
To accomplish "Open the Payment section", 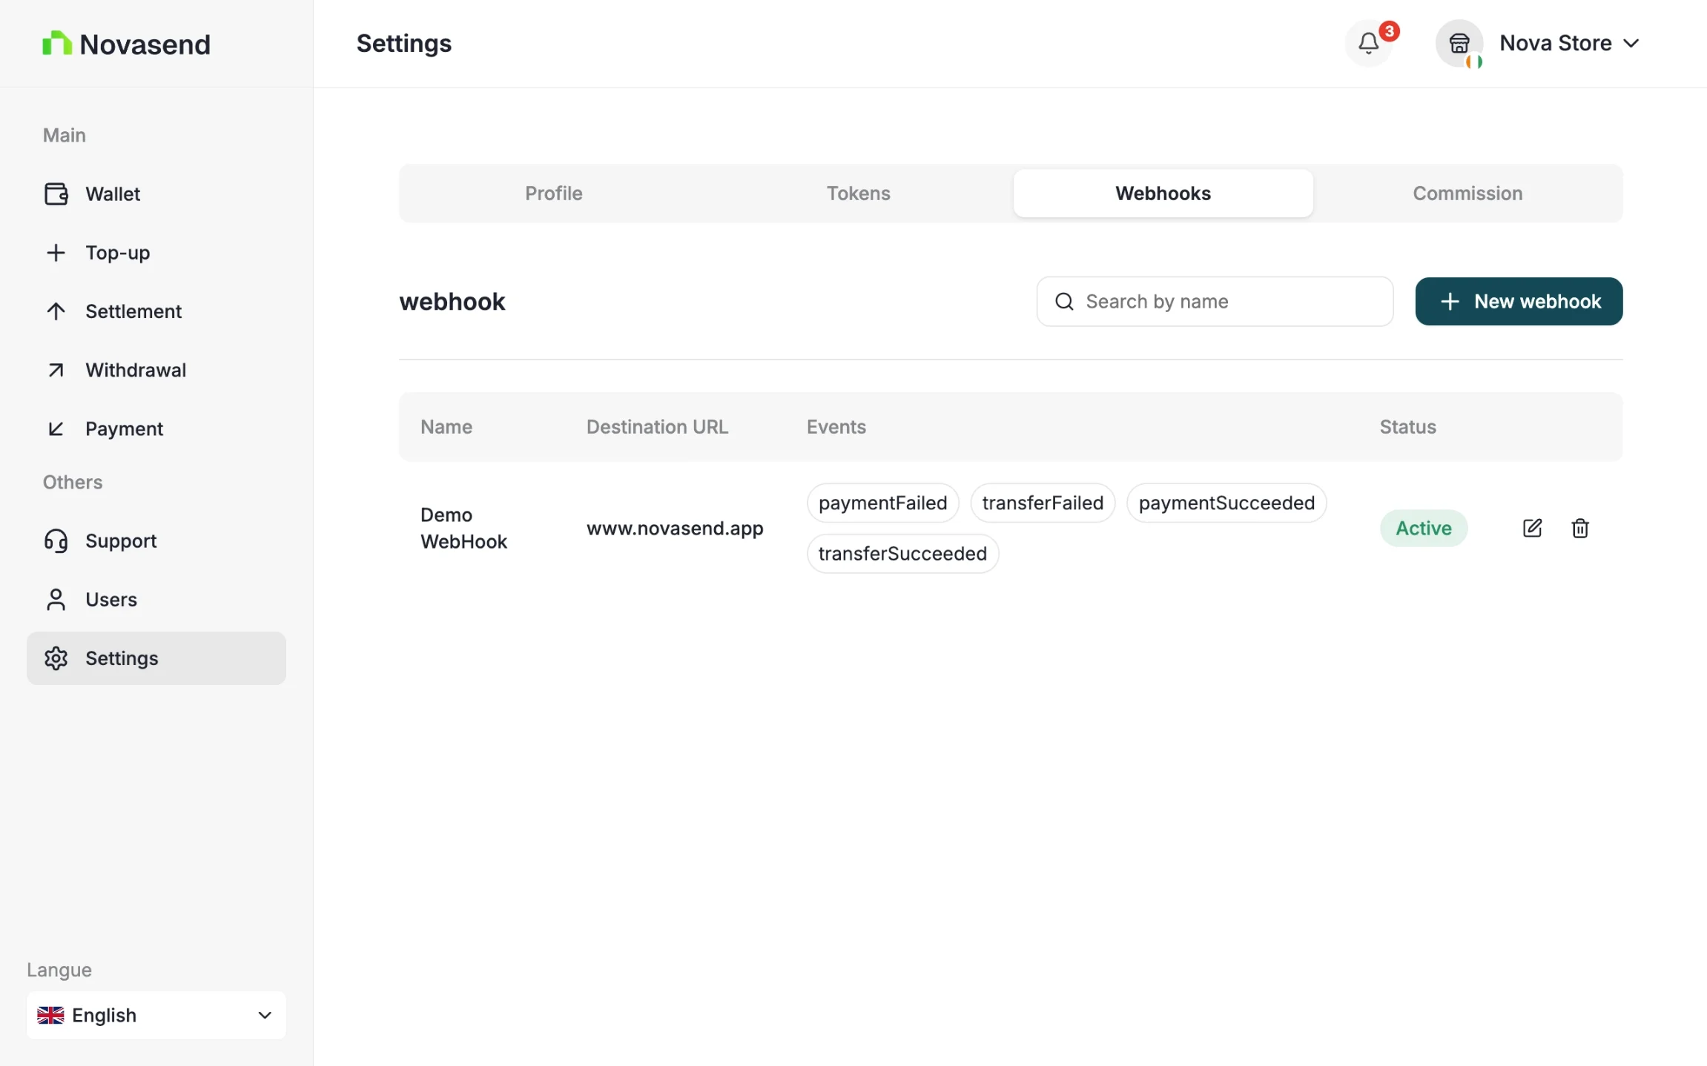I will (124, 428).
